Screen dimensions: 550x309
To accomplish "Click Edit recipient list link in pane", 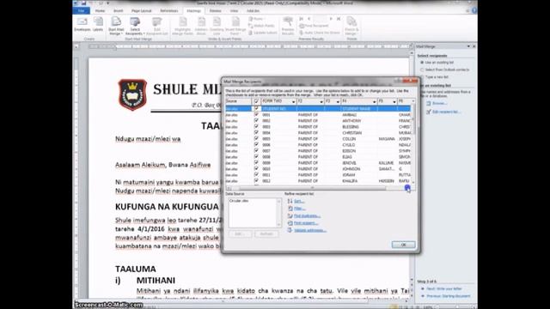I will (446, 112).
